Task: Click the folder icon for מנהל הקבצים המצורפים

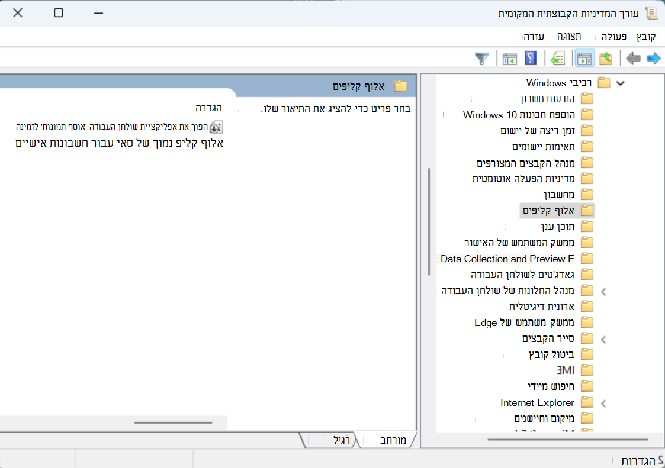Action: (x=587, y=163)
